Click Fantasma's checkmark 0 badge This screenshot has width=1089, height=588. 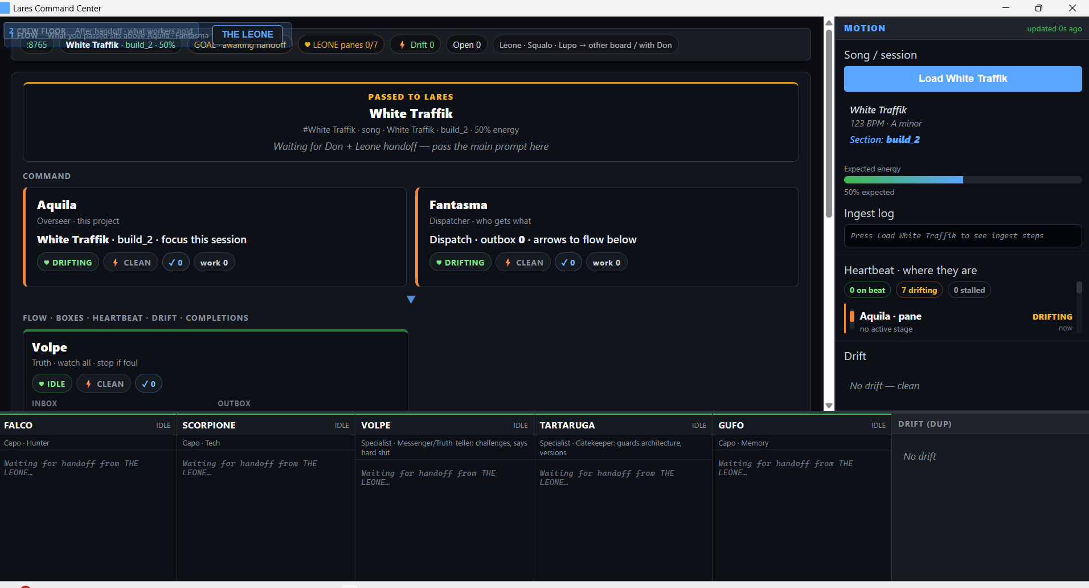pyautogui.click(x=568, y=263)
